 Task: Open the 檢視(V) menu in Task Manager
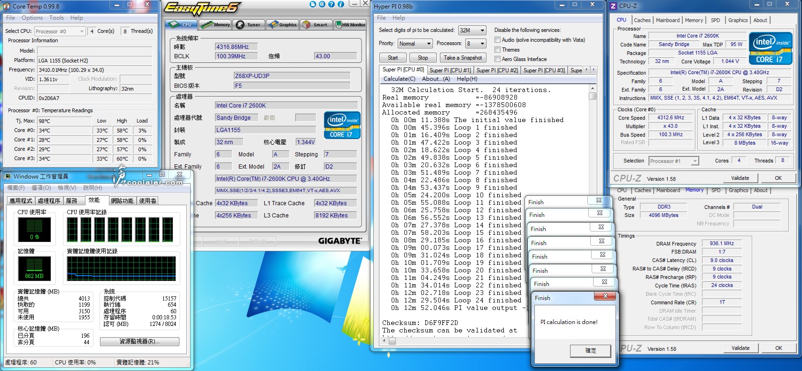(x=67, y=188)
